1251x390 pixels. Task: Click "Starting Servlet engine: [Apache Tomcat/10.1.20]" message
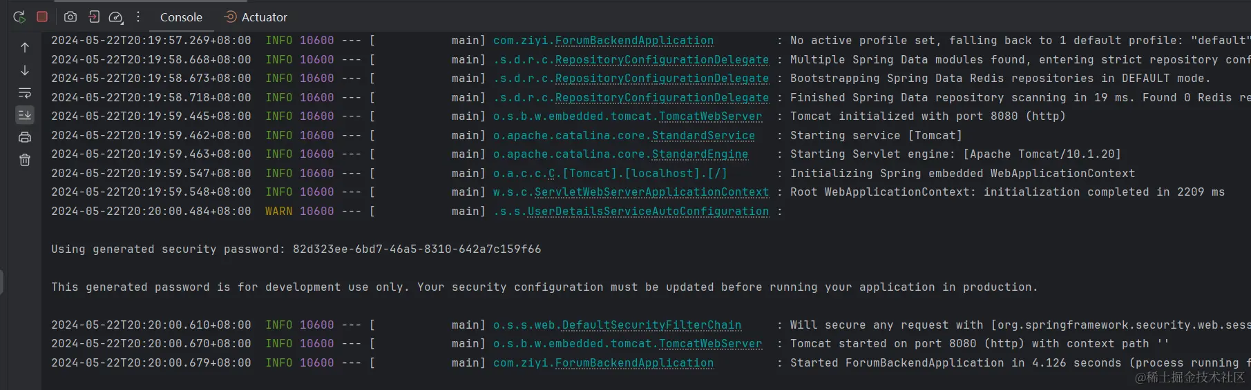pyautogui.click(x=955, y=154)
